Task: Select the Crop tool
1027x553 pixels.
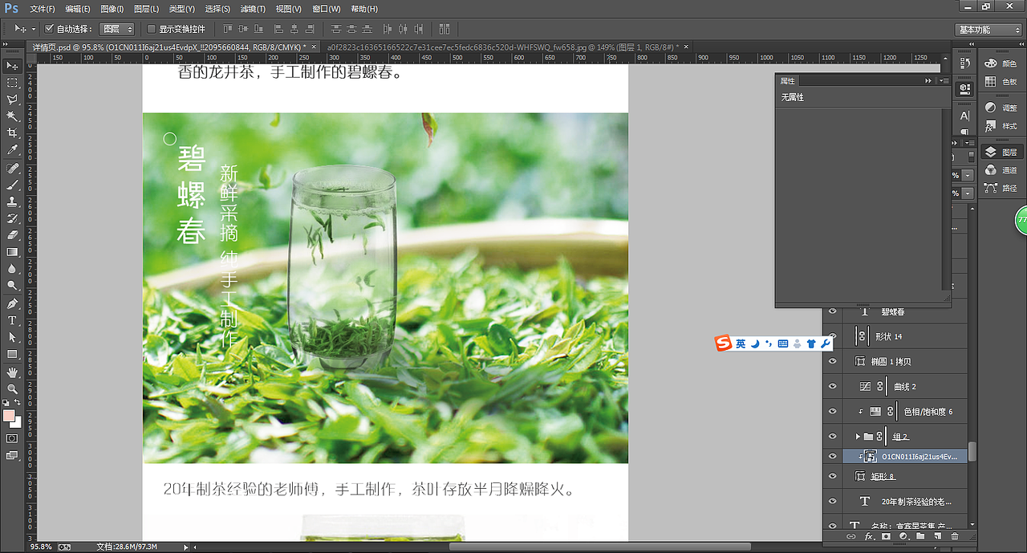Action: click(12, 133)
